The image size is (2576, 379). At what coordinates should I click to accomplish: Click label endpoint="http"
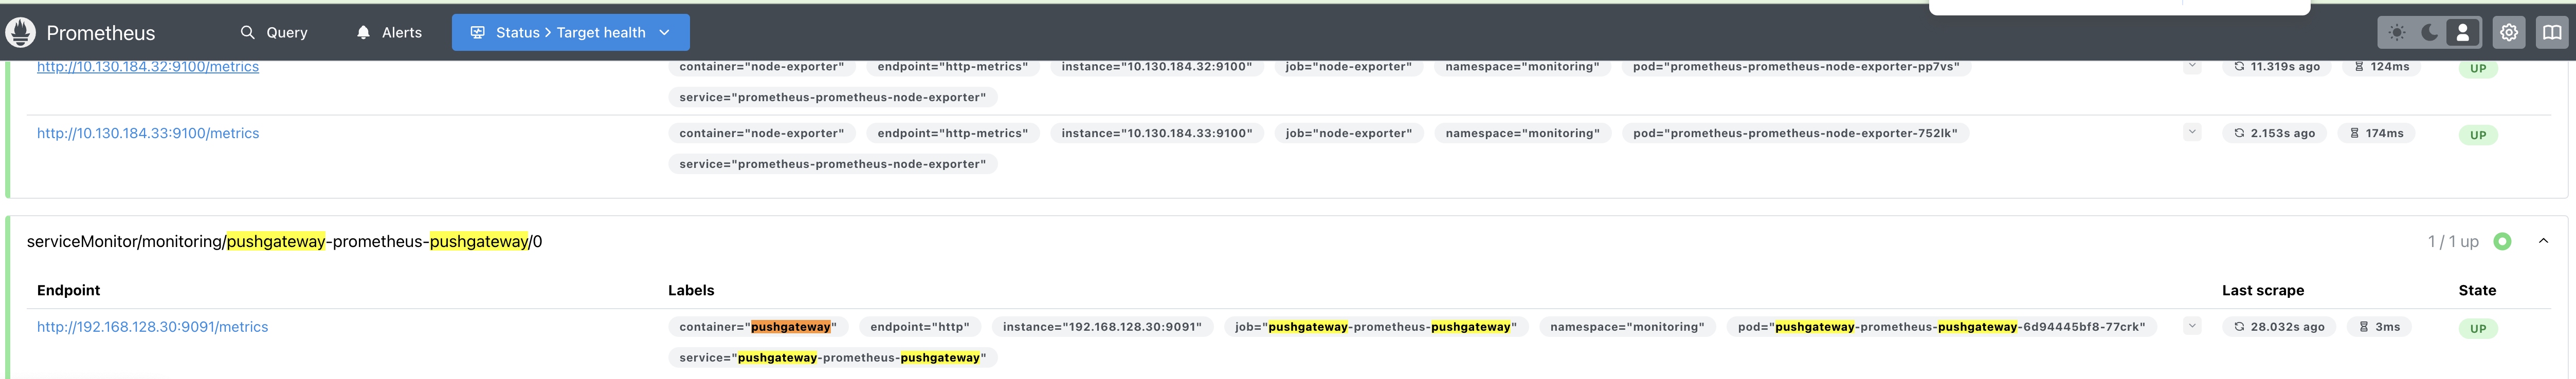coord(919,327)
